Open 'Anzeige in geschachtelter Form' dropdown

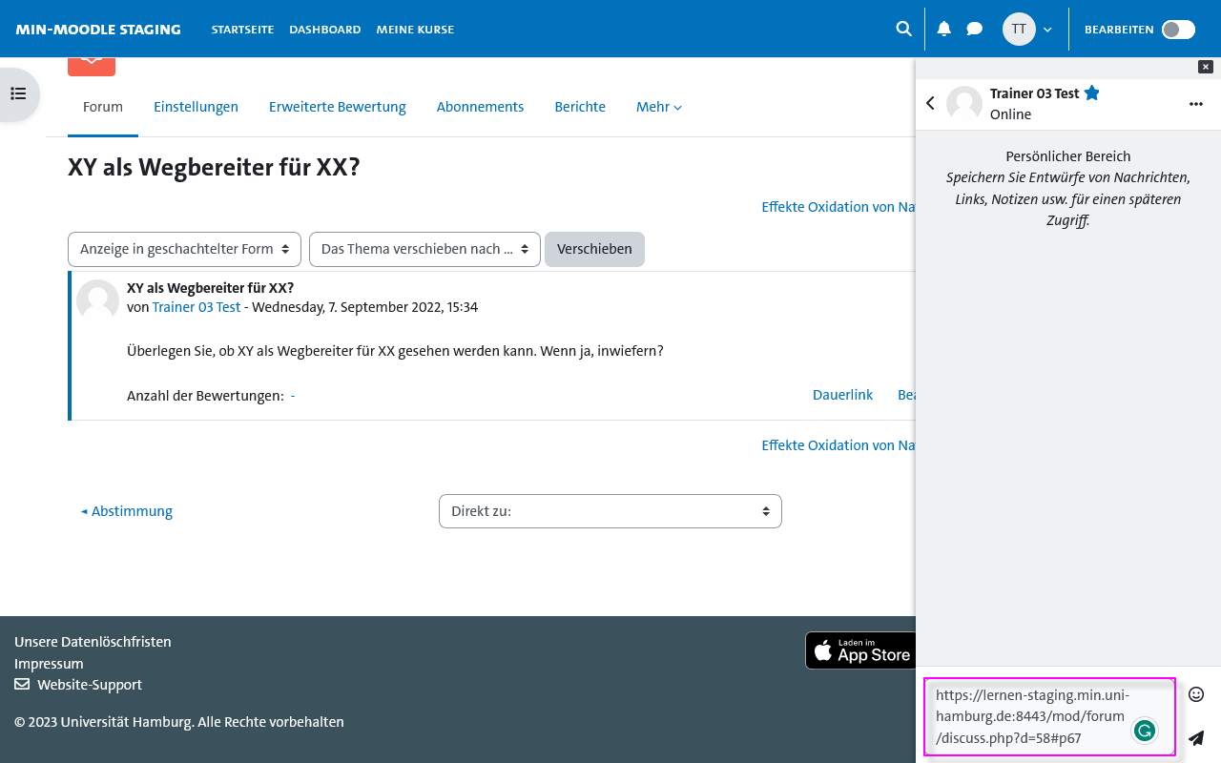(x=184, y=249)
